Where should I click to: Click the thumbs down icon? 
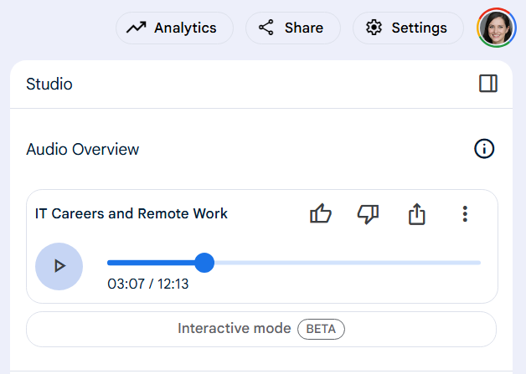coord(368,214)
